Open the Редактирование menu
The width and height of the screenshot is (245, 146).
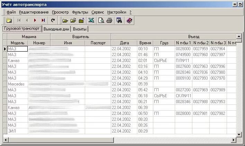pyautogui.click(x=34, y=12)
